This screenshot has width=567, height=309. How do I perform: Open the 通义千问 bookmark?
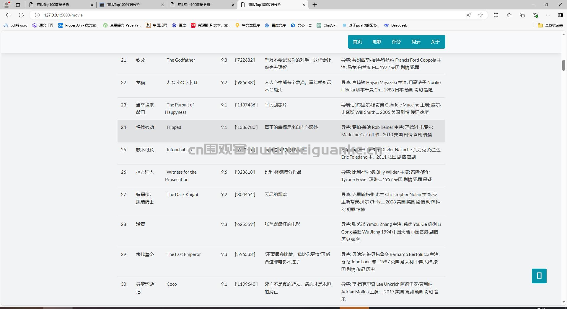43,25
